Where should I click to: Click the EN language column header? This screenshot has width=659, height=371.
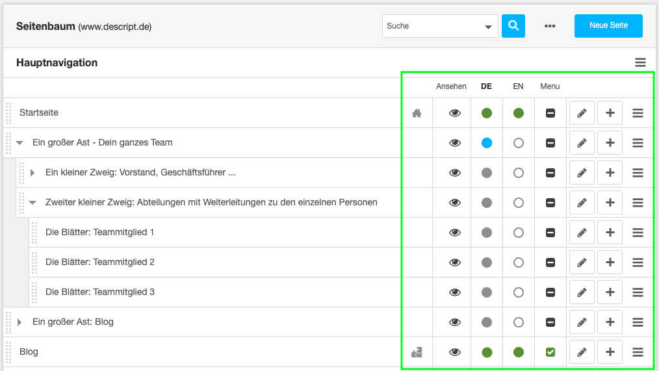click(x=518, y=86)
